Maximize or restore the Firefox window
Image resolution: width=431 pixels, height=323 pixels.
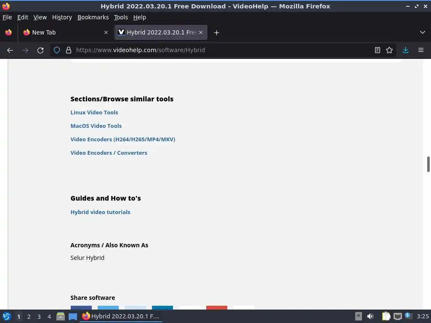[x=417, y=6]
